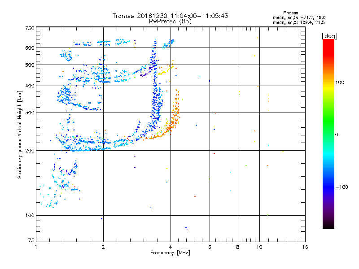The image size is (359, 269).
Task: Click the y-axis label '75'
Action: click(x=31, y=240)
